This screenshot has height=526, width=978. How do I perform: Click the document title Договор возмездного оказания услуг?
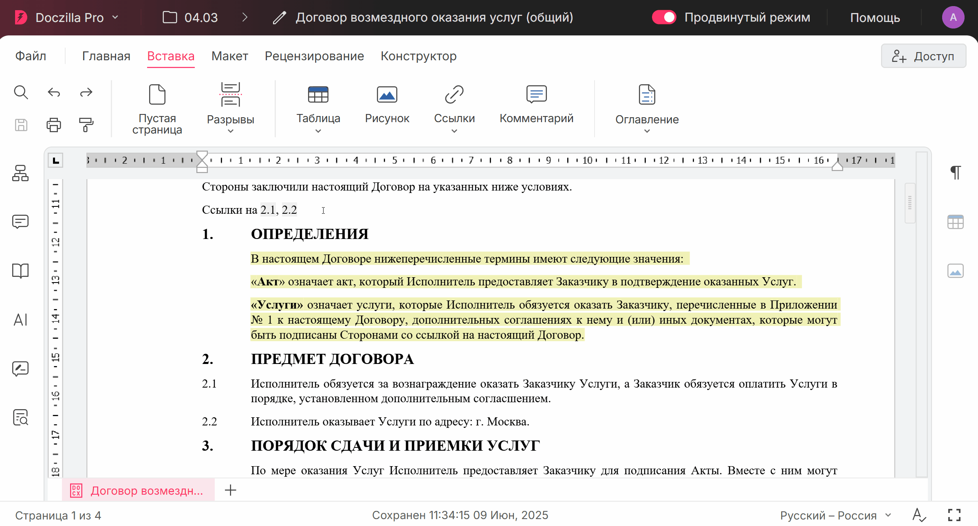click(x=434, y=18)
